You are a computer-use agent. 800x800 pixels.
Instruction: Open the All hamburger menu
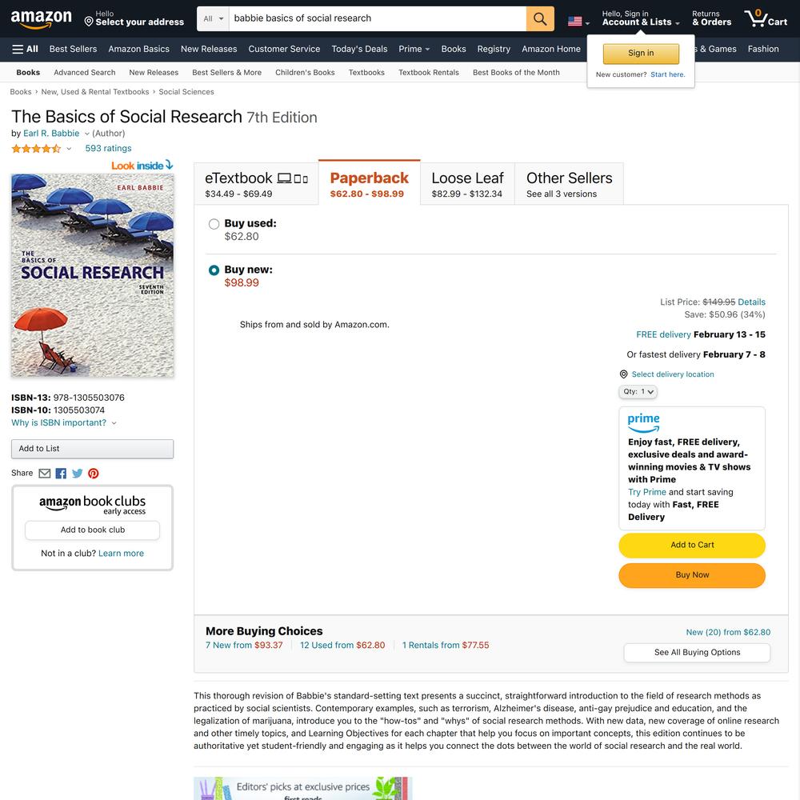tap(25, 49)
